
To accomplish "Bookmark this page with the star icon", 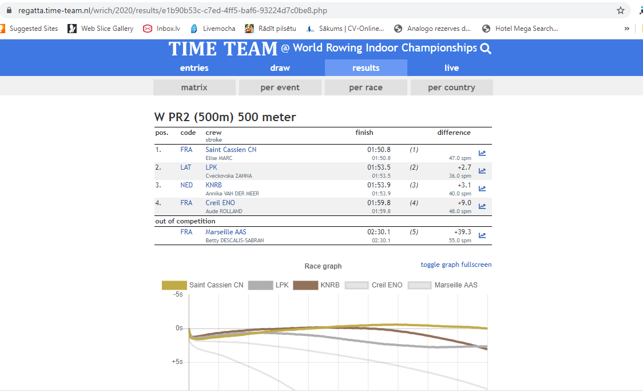I will point(621,10).
